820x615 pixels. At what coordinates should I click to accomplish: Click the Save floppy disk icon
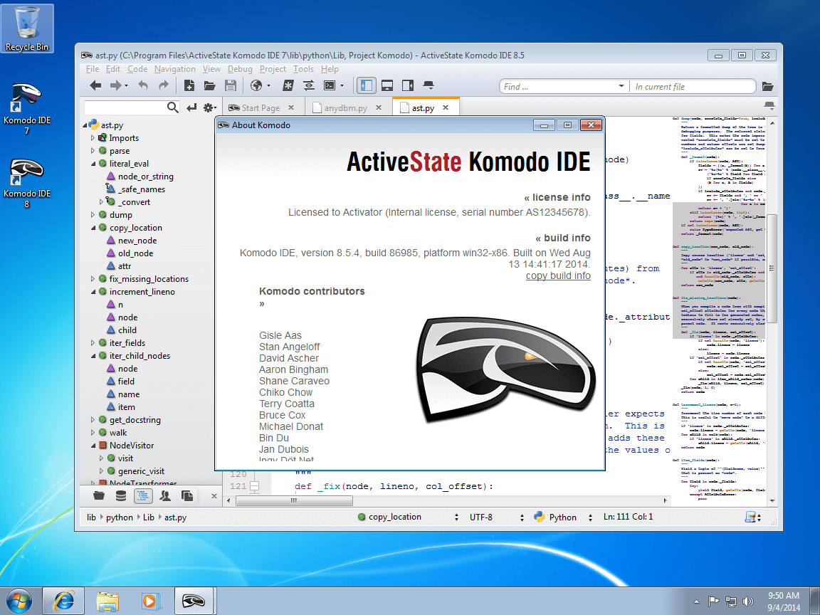tap(230, 85)
